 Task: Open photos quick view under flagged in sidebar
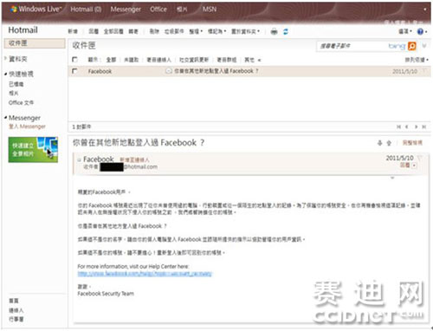click(14, 93)
